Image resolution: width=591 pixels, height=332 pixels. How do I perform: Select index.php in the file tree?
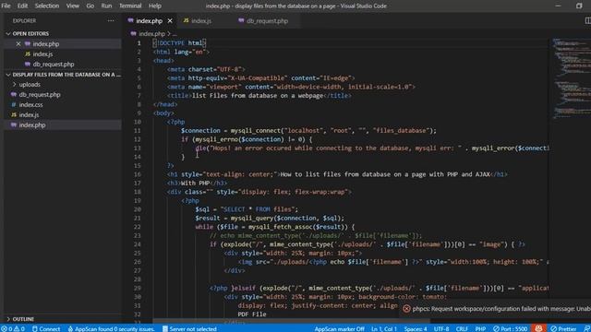(62, 125)
